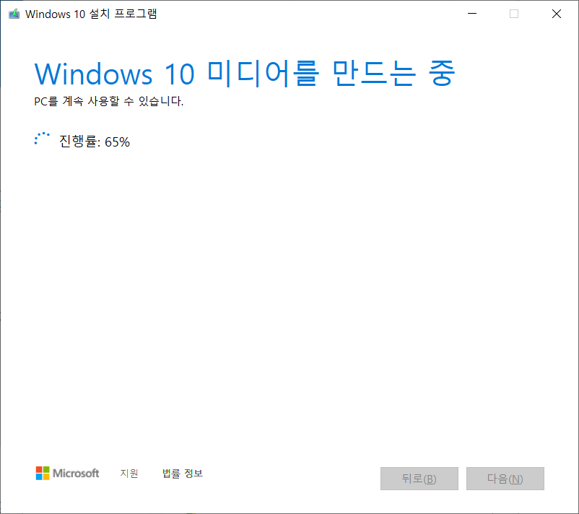Image resolution: width=579 pixels, height=514 pixels.
Task: Click the Windows setup icon in the title bar
Action: [x=14, y=13]
